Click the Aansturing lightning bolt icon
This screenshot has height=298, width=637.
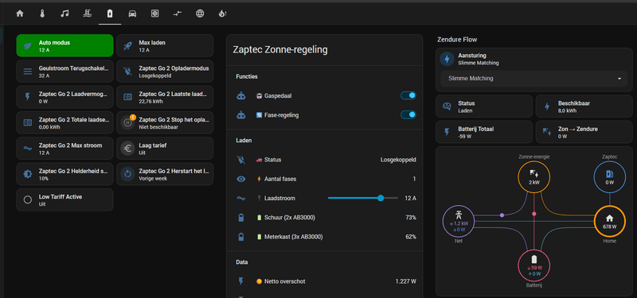(447, 59)
